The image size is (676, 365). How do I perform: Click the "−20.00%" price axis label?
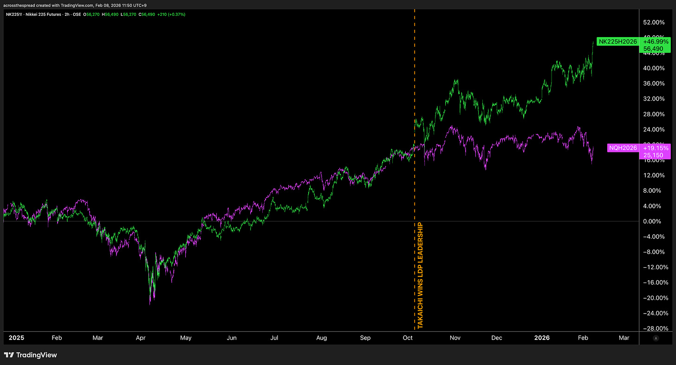pos(655,298)
